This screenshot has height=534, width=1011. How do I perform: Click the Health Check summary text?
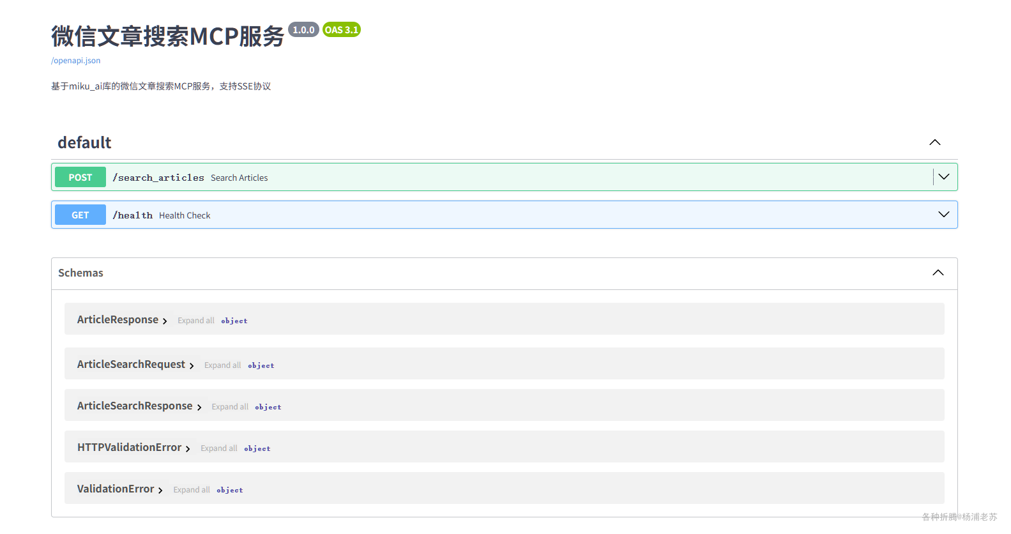(185, 215)
